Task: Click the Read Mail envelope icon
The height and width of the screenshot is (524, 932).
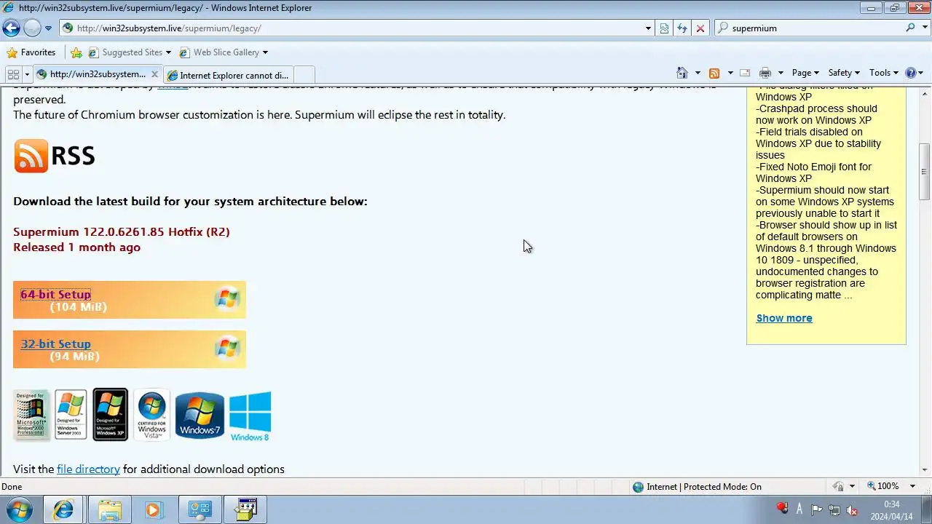Action: coord(745,73)
